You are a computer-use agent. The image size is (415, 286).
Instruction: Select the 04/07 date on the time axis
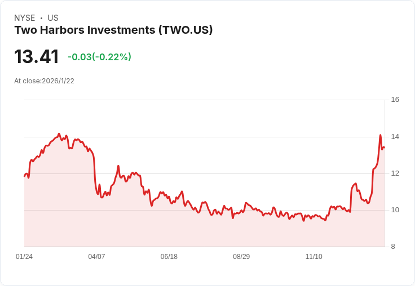[x=96, y=257]
